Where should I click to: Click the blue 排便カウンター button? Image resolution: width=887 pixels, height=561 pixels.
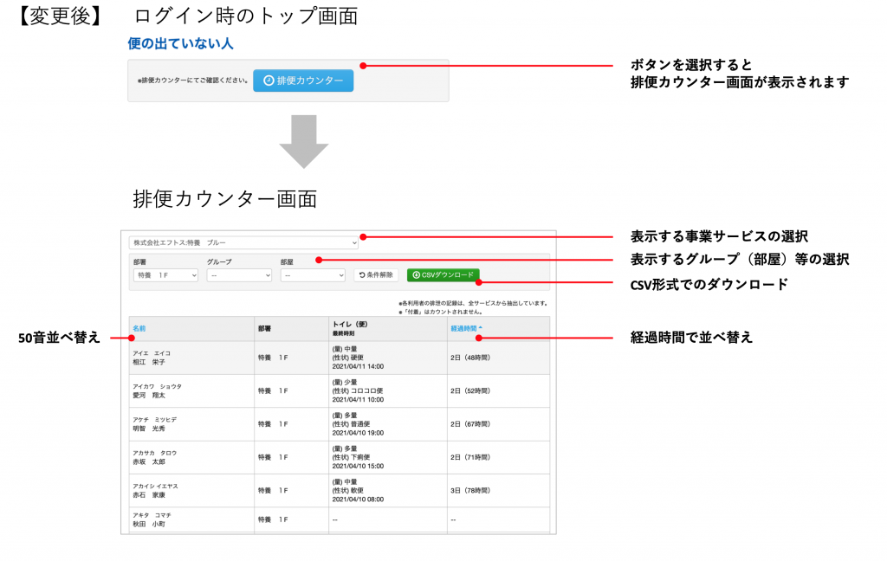coord(303,81)
